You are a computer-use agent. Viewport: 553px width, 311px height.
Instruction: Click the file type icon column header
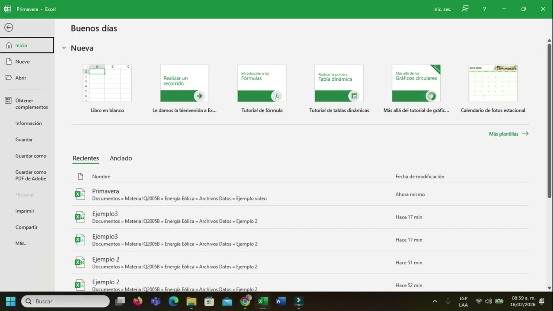[80, 176]
